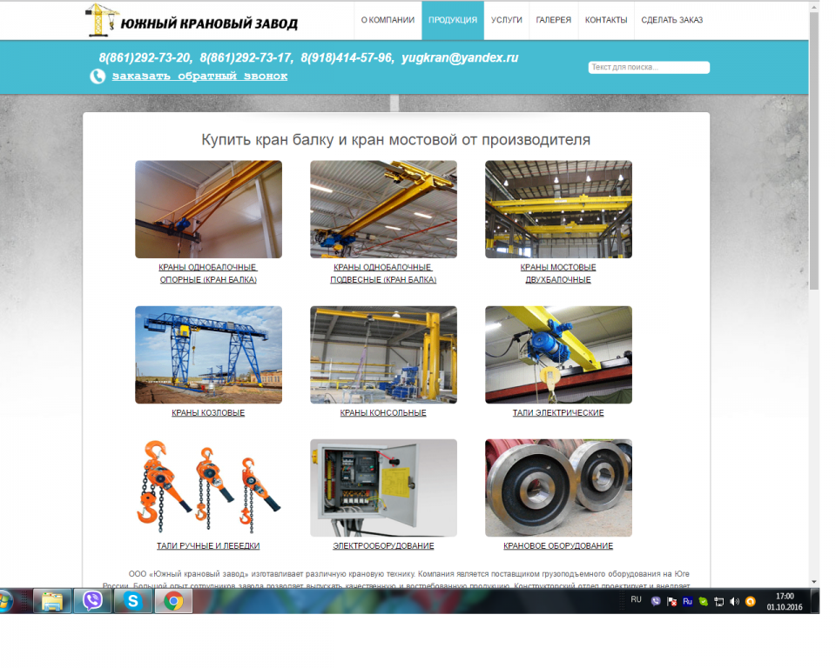Screen dimensions: 836x668
Task: Click the volume speaker tray icon
Action: coord(734,601)
